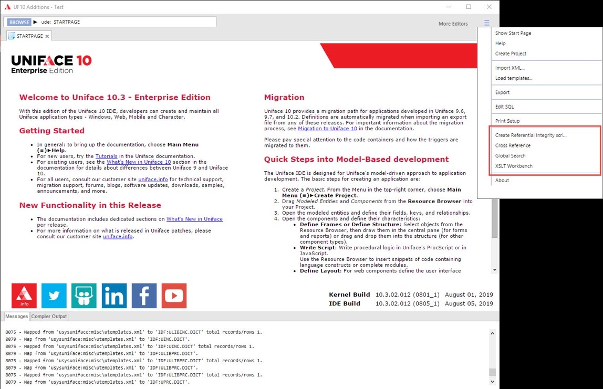Open the Twitter icon

click(x=54, y=296)
